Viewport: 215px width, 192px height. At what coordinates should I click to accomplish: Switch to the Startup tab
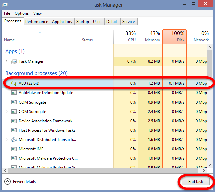(x=83, y=22)
